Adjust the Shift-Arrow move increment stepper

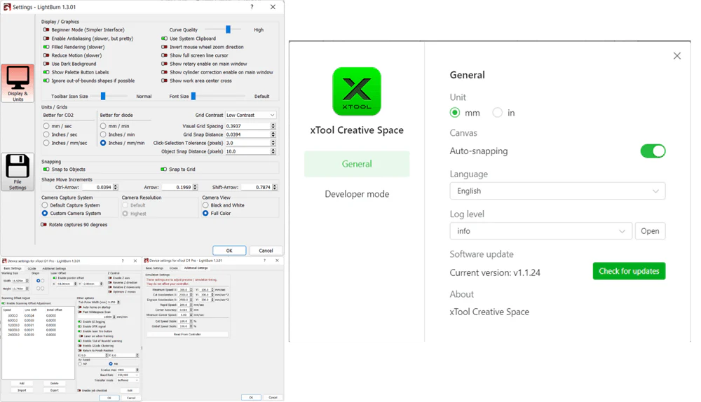point(275,187)
